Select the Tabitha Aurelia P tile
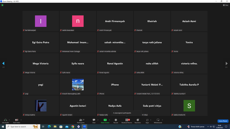Screen dimensions: 230x129 click(x=189, y=85)
